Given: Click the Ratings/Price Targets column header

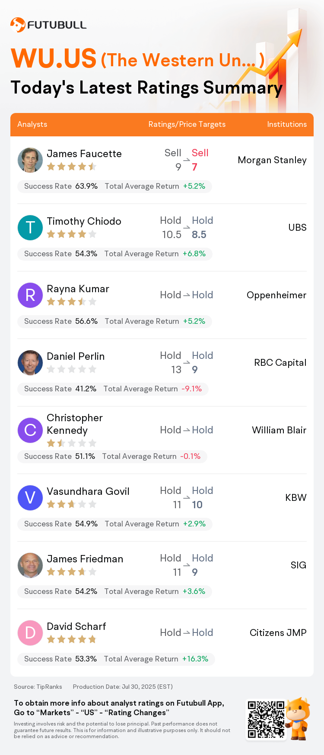Looking at the screenshot, I should [187, 124].
